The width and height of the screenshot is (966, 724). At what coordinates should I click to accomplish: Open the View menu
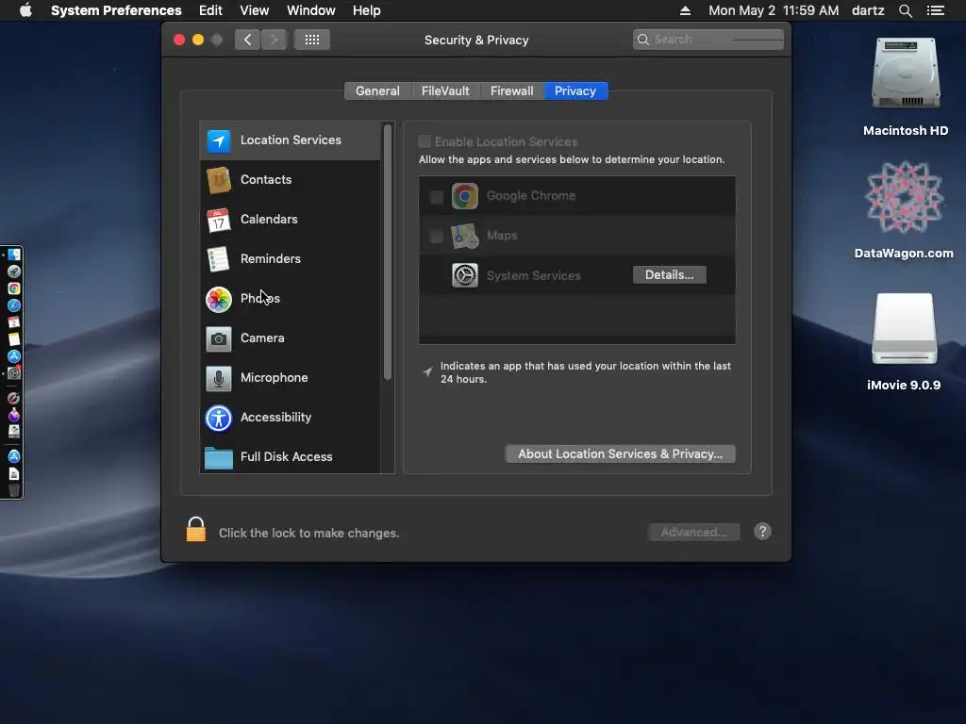click(x=255, y=10)
